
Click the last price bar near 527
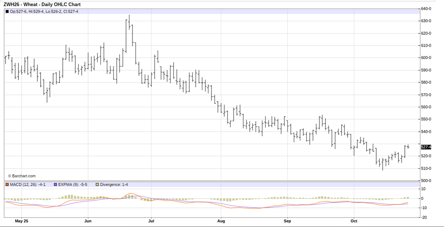tap(408, 146)
